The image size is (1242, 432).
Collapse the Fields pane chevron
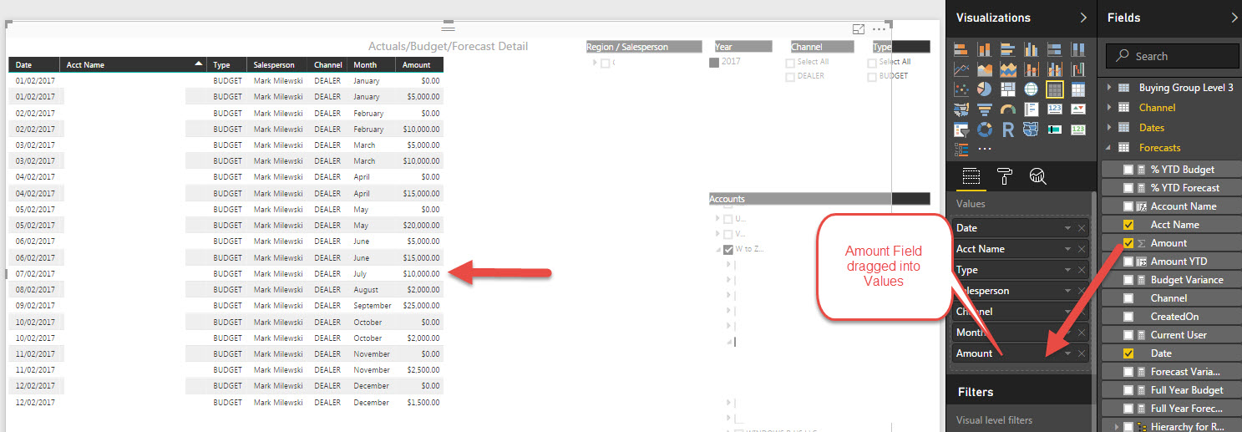[x=1234, y=18]
